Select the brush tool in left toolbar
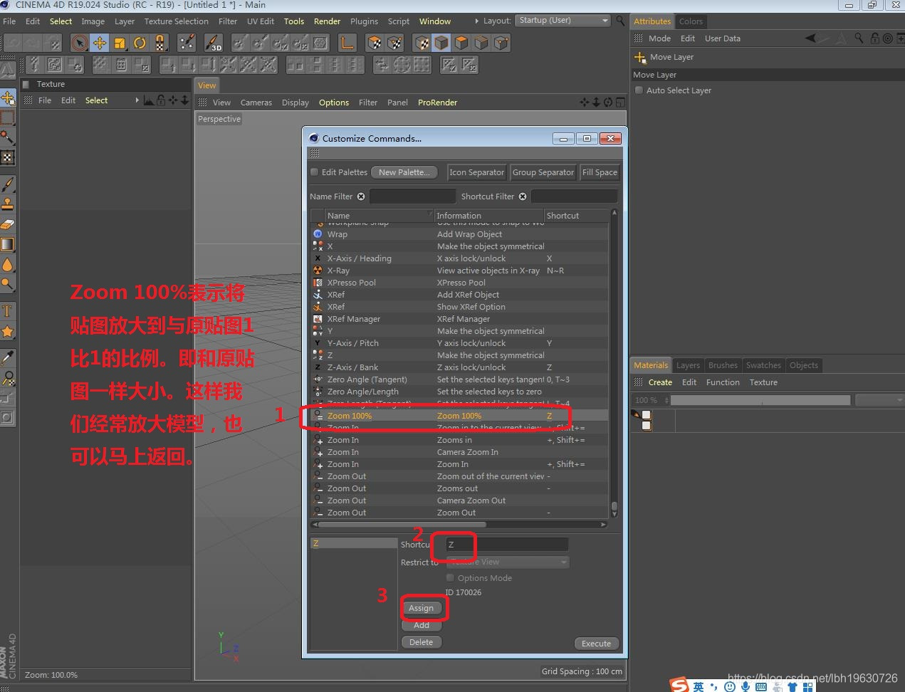 (8, 184)
